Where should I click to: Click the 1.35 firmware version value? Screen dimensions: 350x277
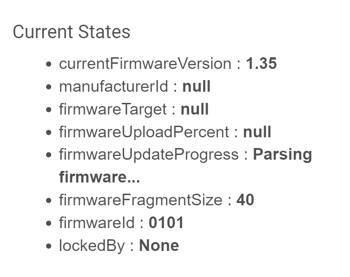[262, 63]
